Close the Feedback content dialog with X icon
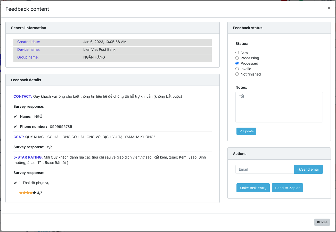This screenshot has height=232, width=336. (329, 8)
